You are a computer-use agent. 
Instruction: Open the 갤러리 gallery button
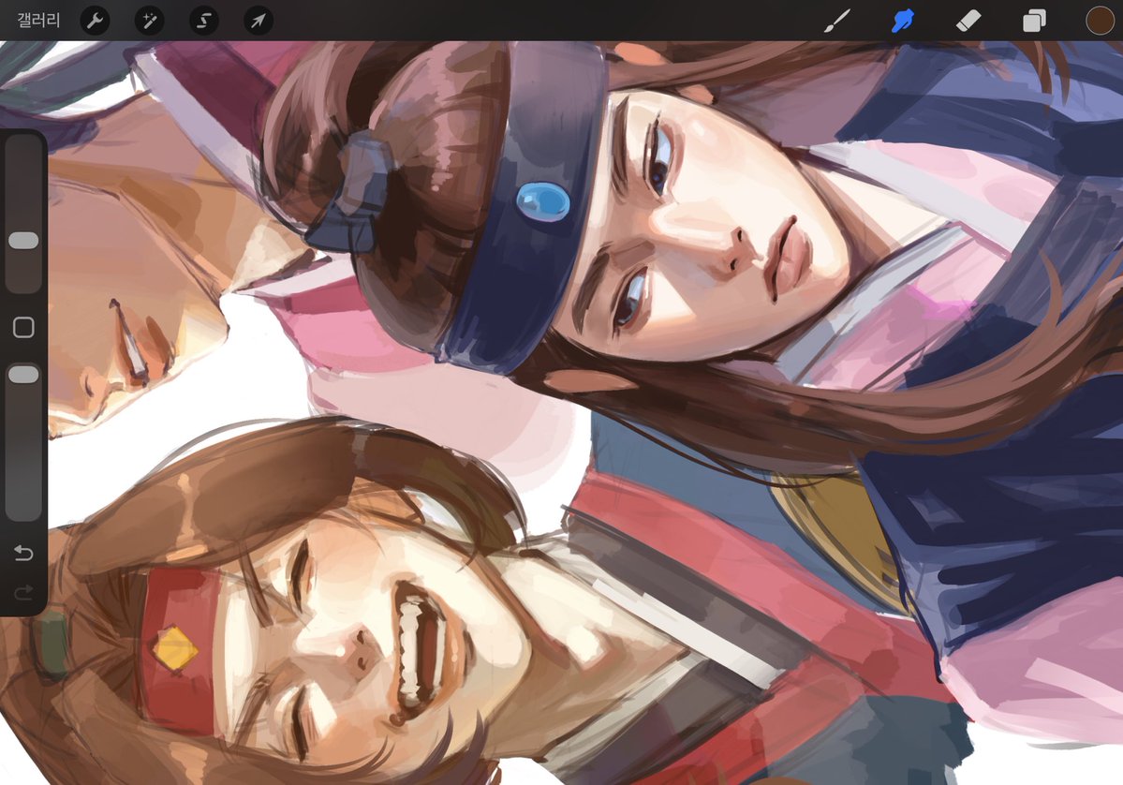(38, 20)
